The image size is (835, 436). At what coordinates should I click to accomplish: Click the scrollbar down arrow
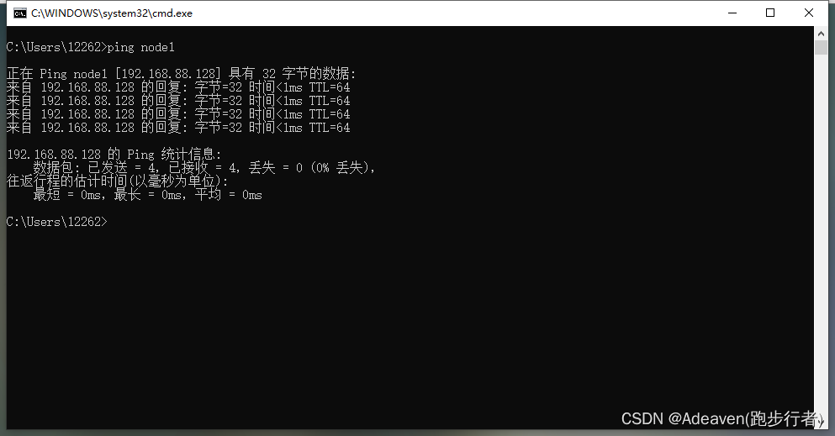point(821,423)
